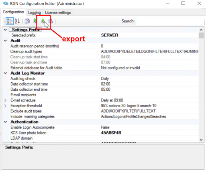Viewport: 206px width, 173px height.
Task: Click the 95% actions:30 threshold value
Action: [128, 106]
